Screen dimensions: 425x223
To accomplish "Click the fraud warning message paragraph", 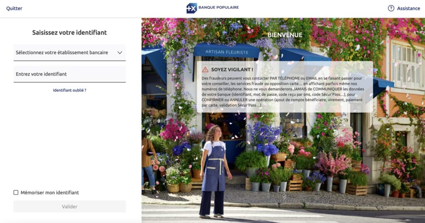I will [282, 92].
